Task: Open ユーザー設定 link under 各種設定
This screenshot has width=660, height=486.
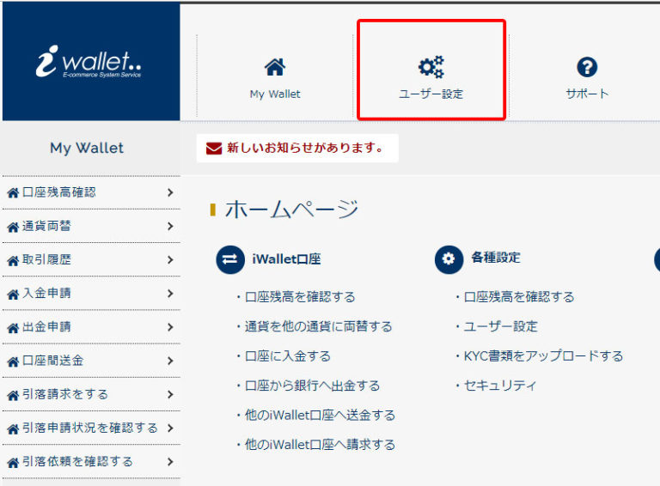Action: coord(501,326)
